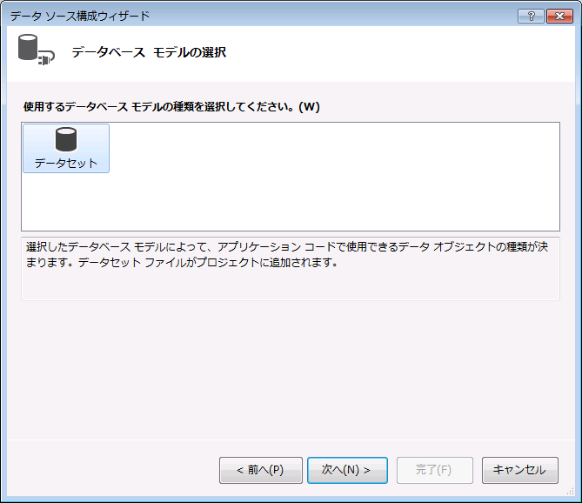This screenshot has height=503, width=582.
Task: Go back using the < 前へ(P) button
Action: (260, 470)
